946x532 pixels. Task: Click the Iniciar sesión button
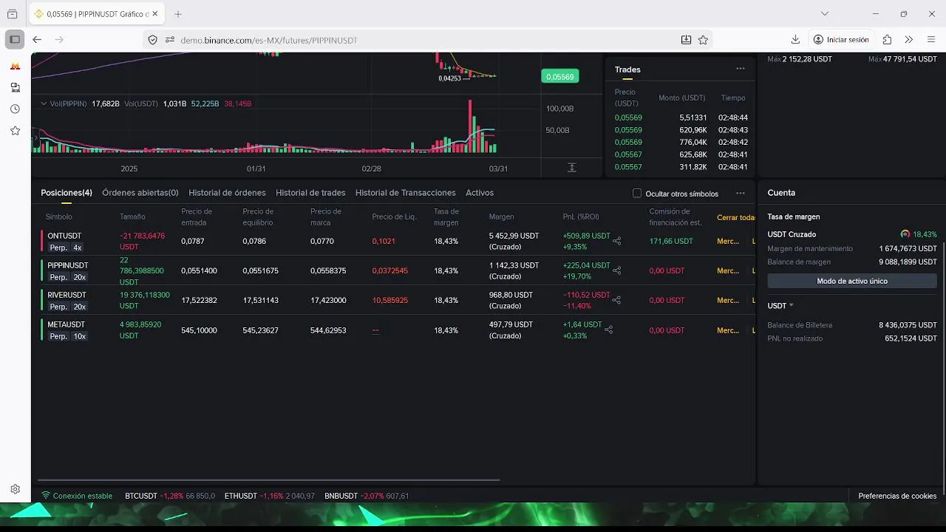(x=841, y=39)
